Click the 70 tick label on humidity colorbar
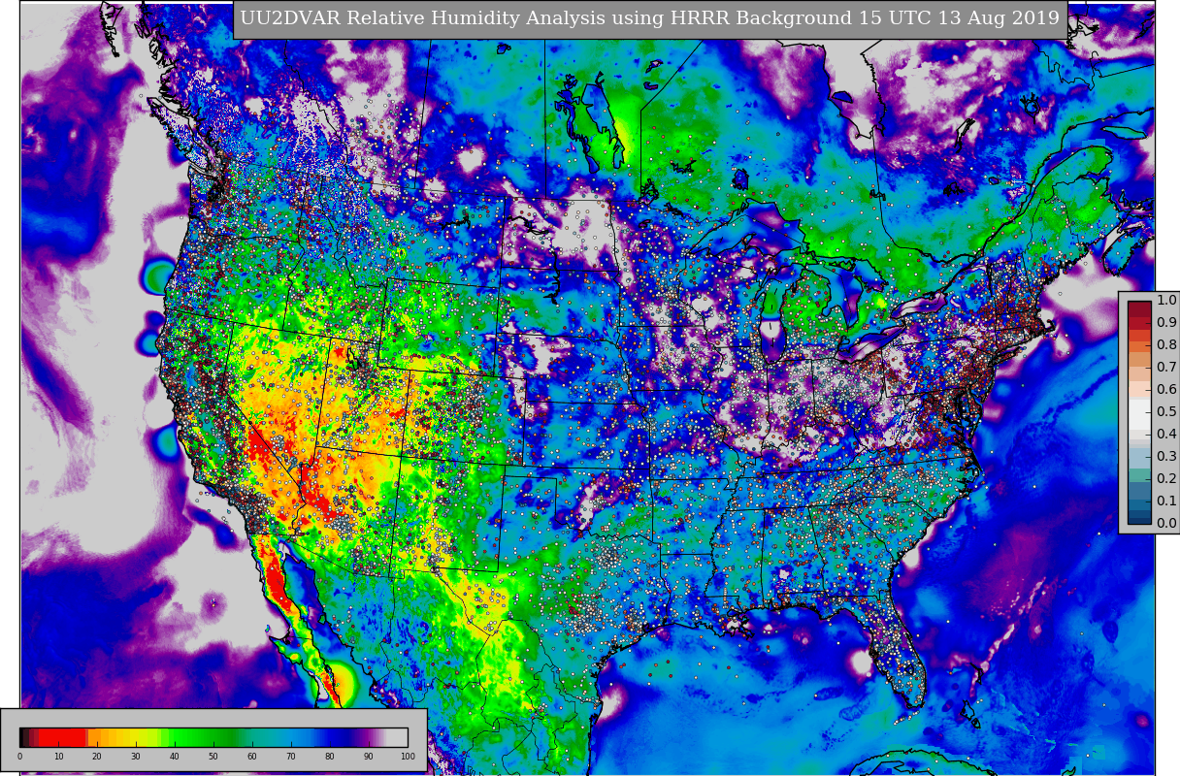Screen dimensions: 1180x776 tap(291, 757)
